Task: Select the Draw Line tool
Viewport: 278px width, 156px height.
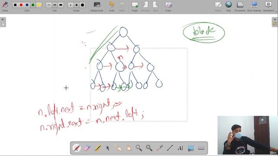Action: point(170,148)
